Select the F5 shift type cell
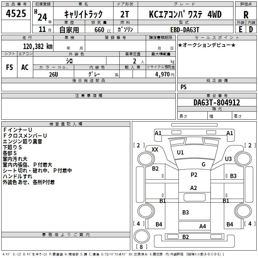The image size is (258, 258). click(x=10, y=67)
